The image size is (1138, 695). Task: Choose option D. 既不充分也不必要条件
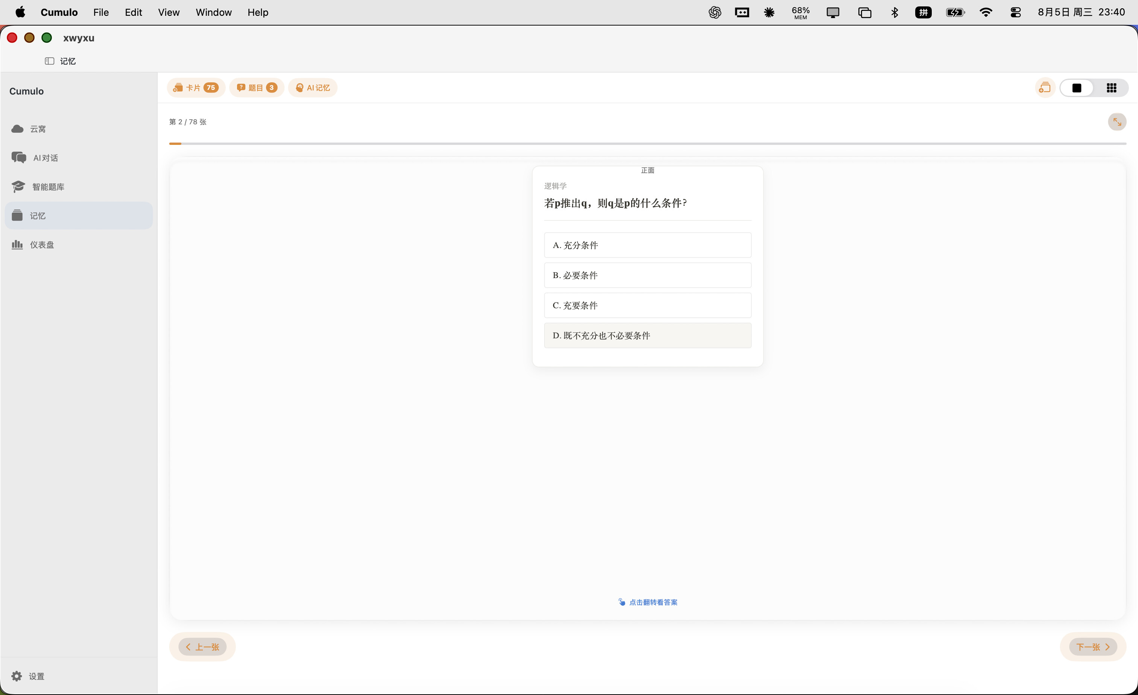pos(648,335)
